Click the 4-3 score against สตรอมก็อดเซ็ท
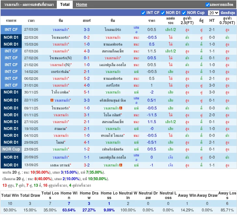 [x=87, y=51]
